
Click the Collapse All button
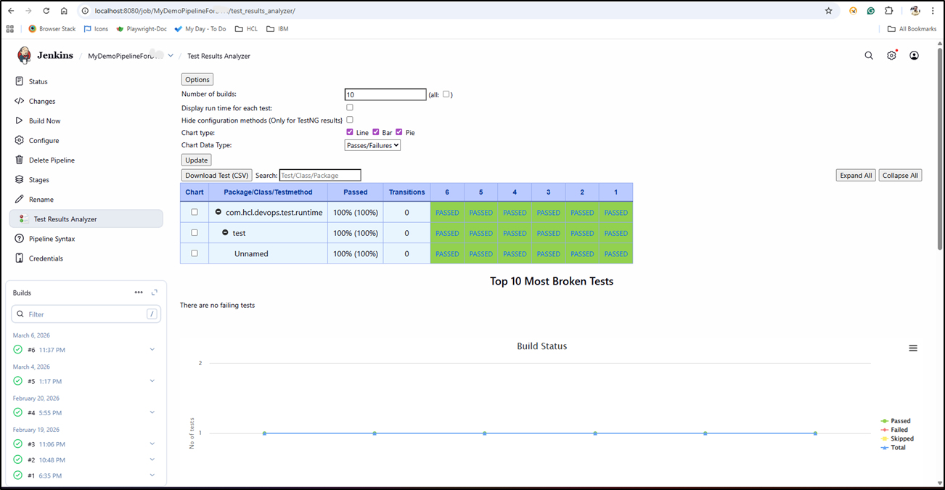tap(900, 175)
